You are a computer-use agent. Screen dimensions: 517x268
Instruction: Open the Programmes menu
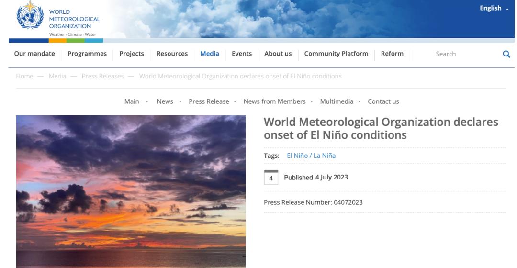87,54
